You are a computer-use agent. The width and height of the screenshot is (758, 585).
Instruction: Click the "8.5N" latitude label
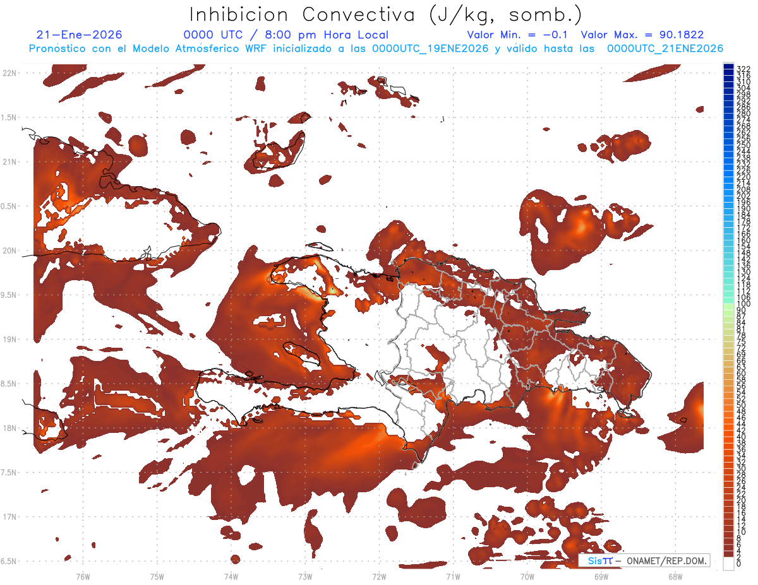(x=9, y=384)
